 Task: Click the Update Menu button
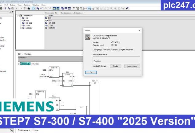click(132, 66)
